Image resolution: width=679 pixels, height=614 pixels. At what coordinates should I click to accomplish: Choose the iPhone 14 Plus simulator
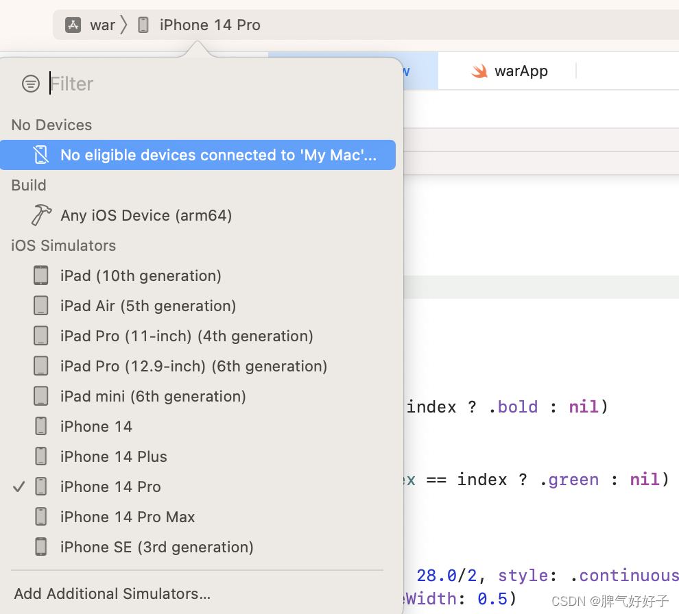pos(113,457)
